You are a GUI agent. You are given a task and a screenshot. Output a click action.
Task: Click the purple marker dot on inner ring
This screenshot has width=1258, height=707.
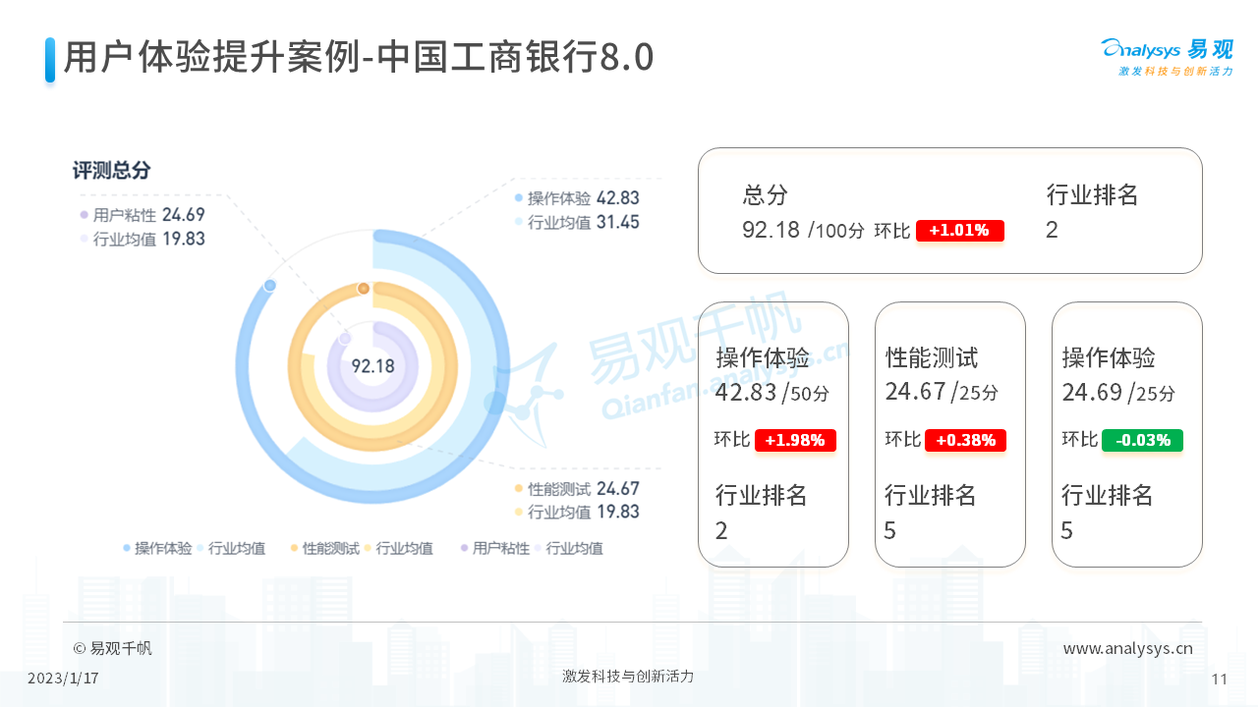click(345, 339)
